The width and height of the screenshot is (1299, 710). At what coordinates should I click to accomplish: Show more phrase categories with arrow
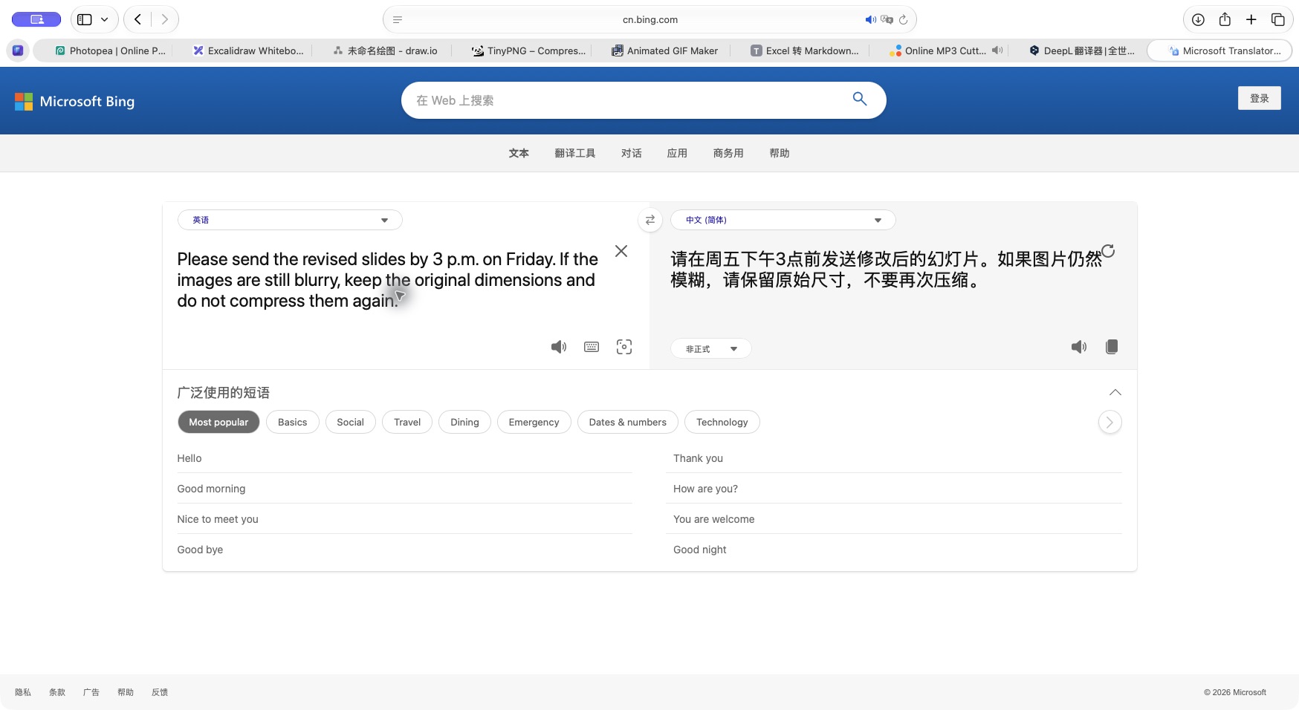click(x=1110, y=422)
